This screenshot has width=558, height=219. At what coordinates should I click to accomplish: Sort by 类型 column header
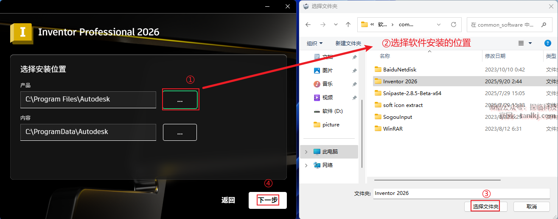point(551,56)
